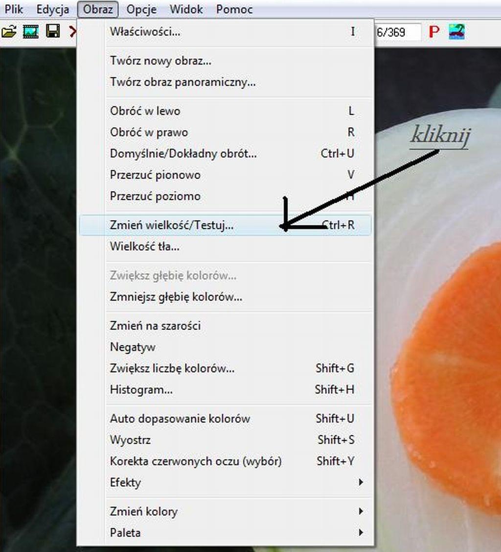The height and width of the screenshot is (552, 501).
Task: Open the Pomoc menu
Action: pos(234,9)
